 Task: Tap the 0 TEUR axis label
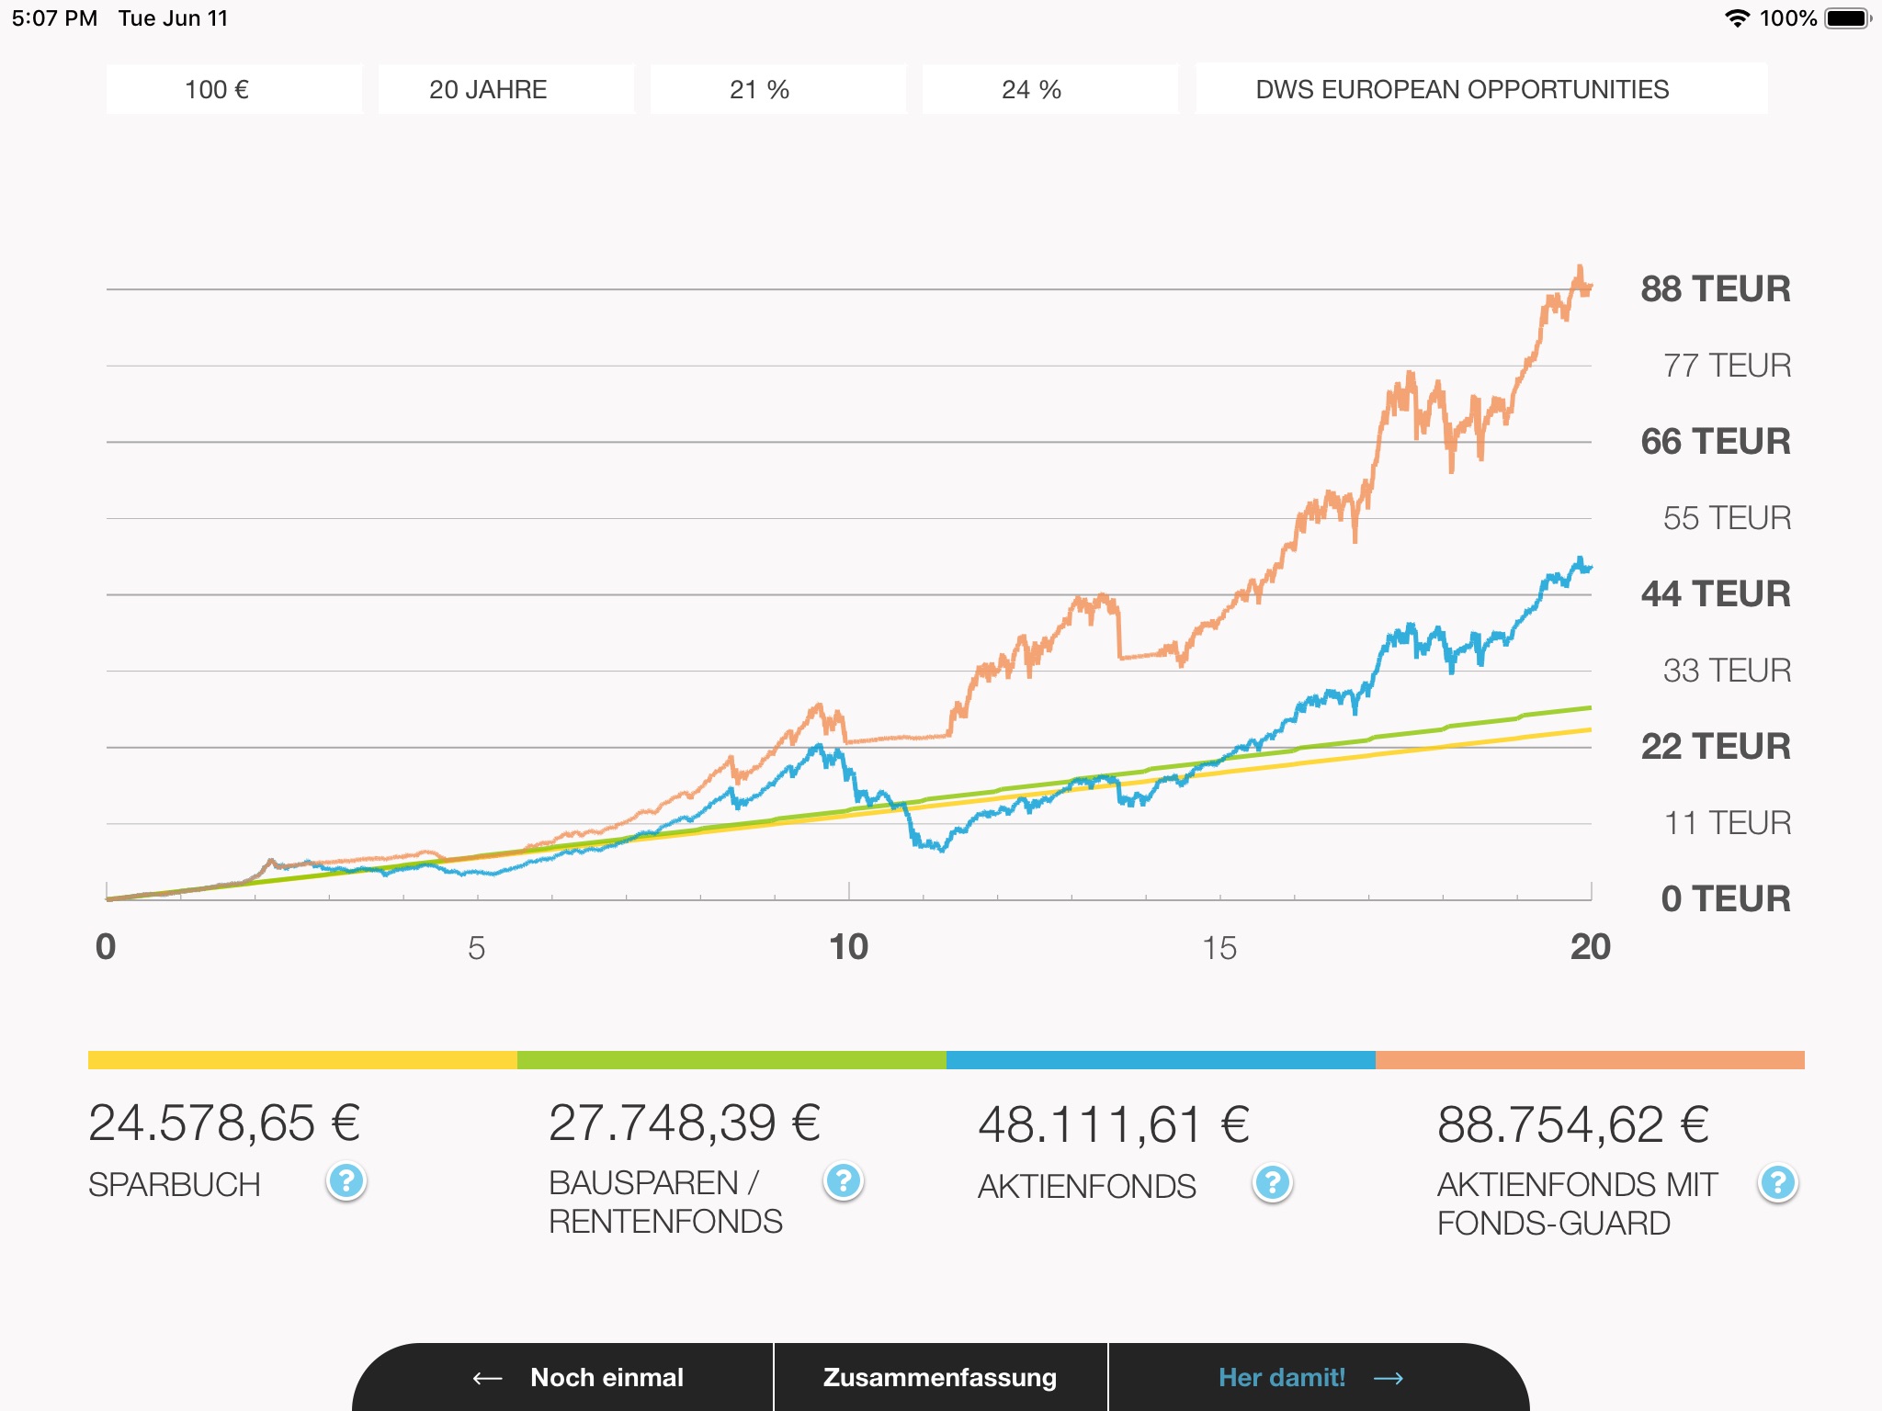pyautogui.click(x=1726, y=899)
